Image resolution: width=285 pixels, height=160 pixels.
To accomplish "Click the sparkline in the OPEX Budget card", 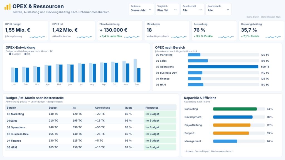I will (37, 37).
